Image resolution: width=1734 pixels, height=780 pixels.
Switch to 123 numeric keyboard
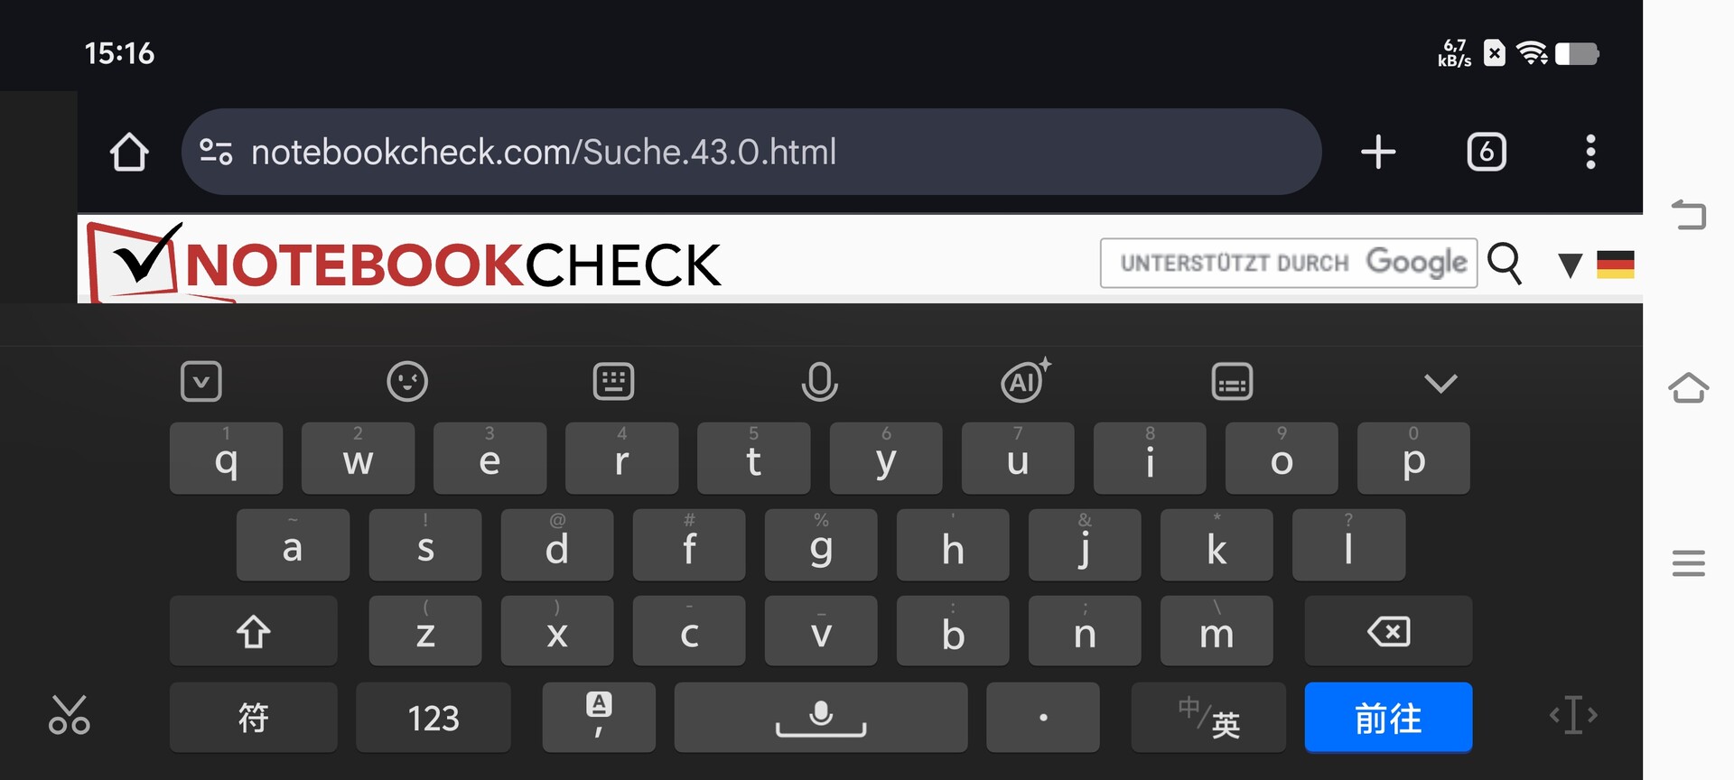click(433, 718)
